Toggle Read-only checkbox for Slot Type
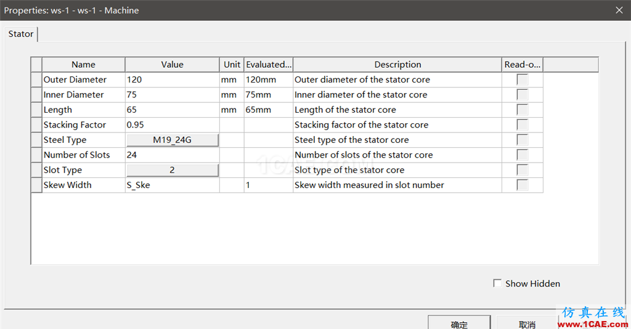 tap(523, 169)
